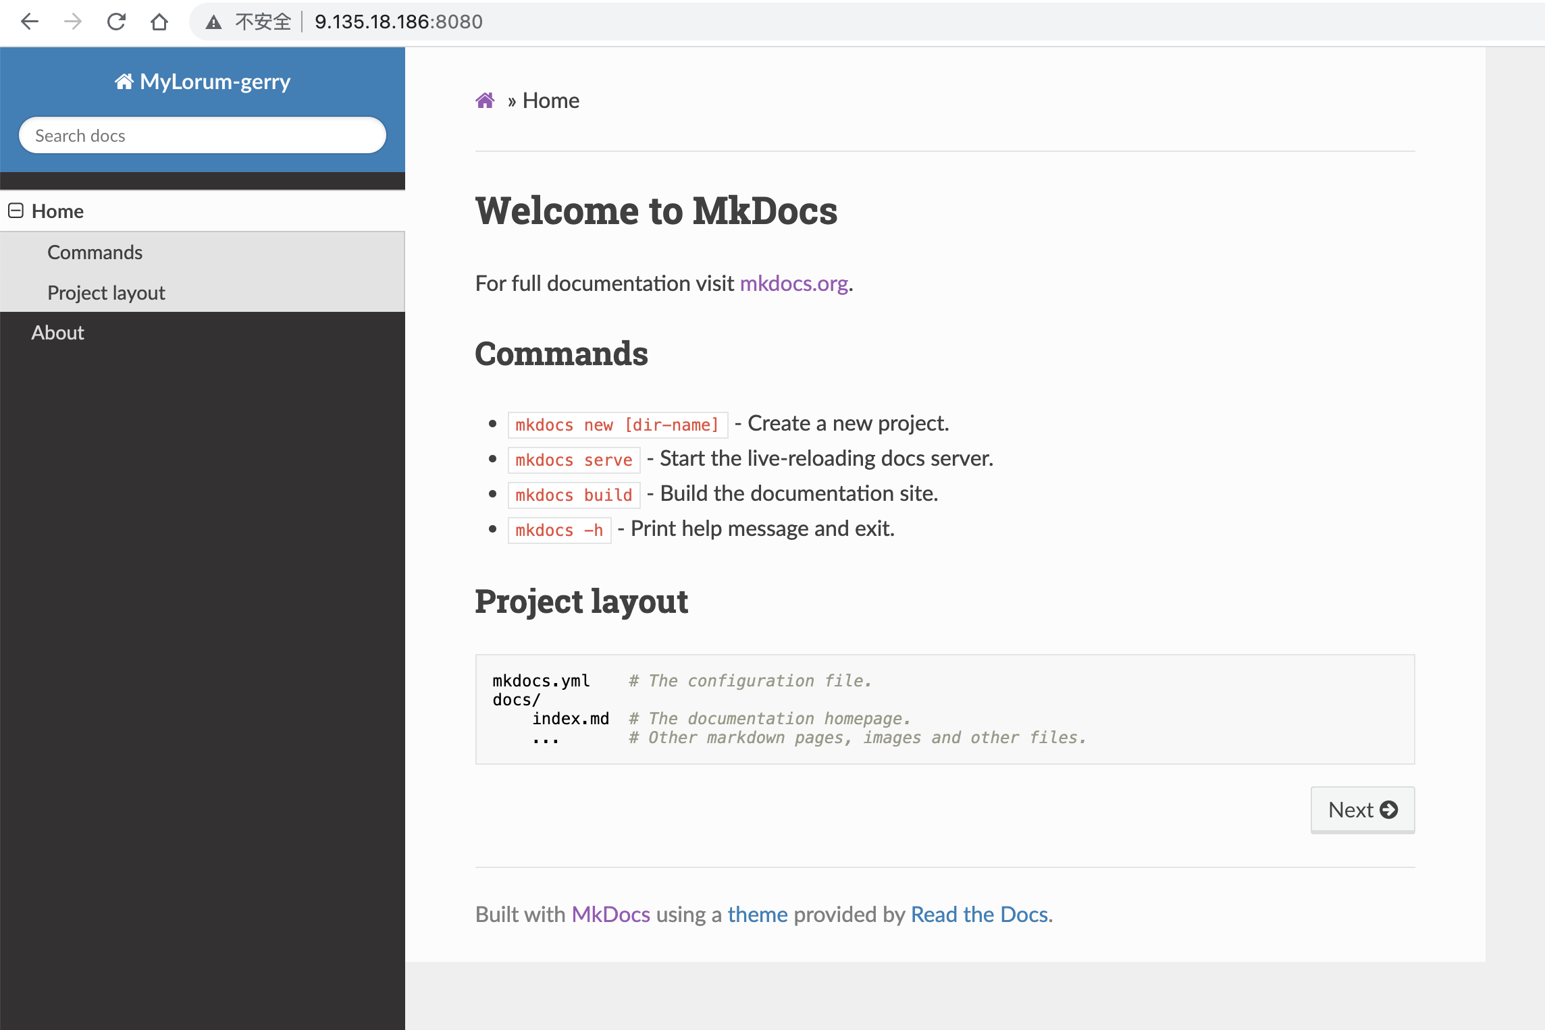Screen dimensions: 1545x1030
Task: Click the '不安全' security label
Action: click(263, 22)
